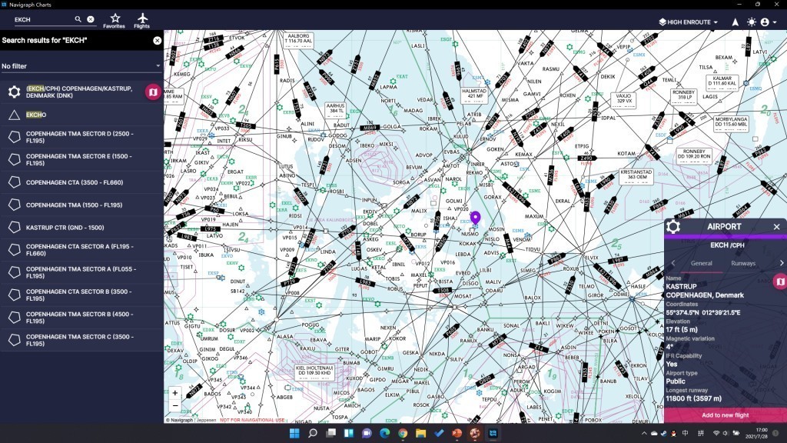Clear the EKCH search field
The height and width of the screenshot is (443, 787).
[91, 19]
